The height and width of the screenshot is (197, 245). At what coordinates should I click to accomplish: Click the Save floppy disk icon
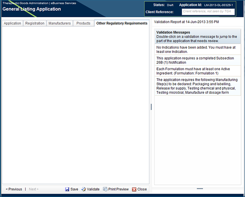click(x=67, y=189)
